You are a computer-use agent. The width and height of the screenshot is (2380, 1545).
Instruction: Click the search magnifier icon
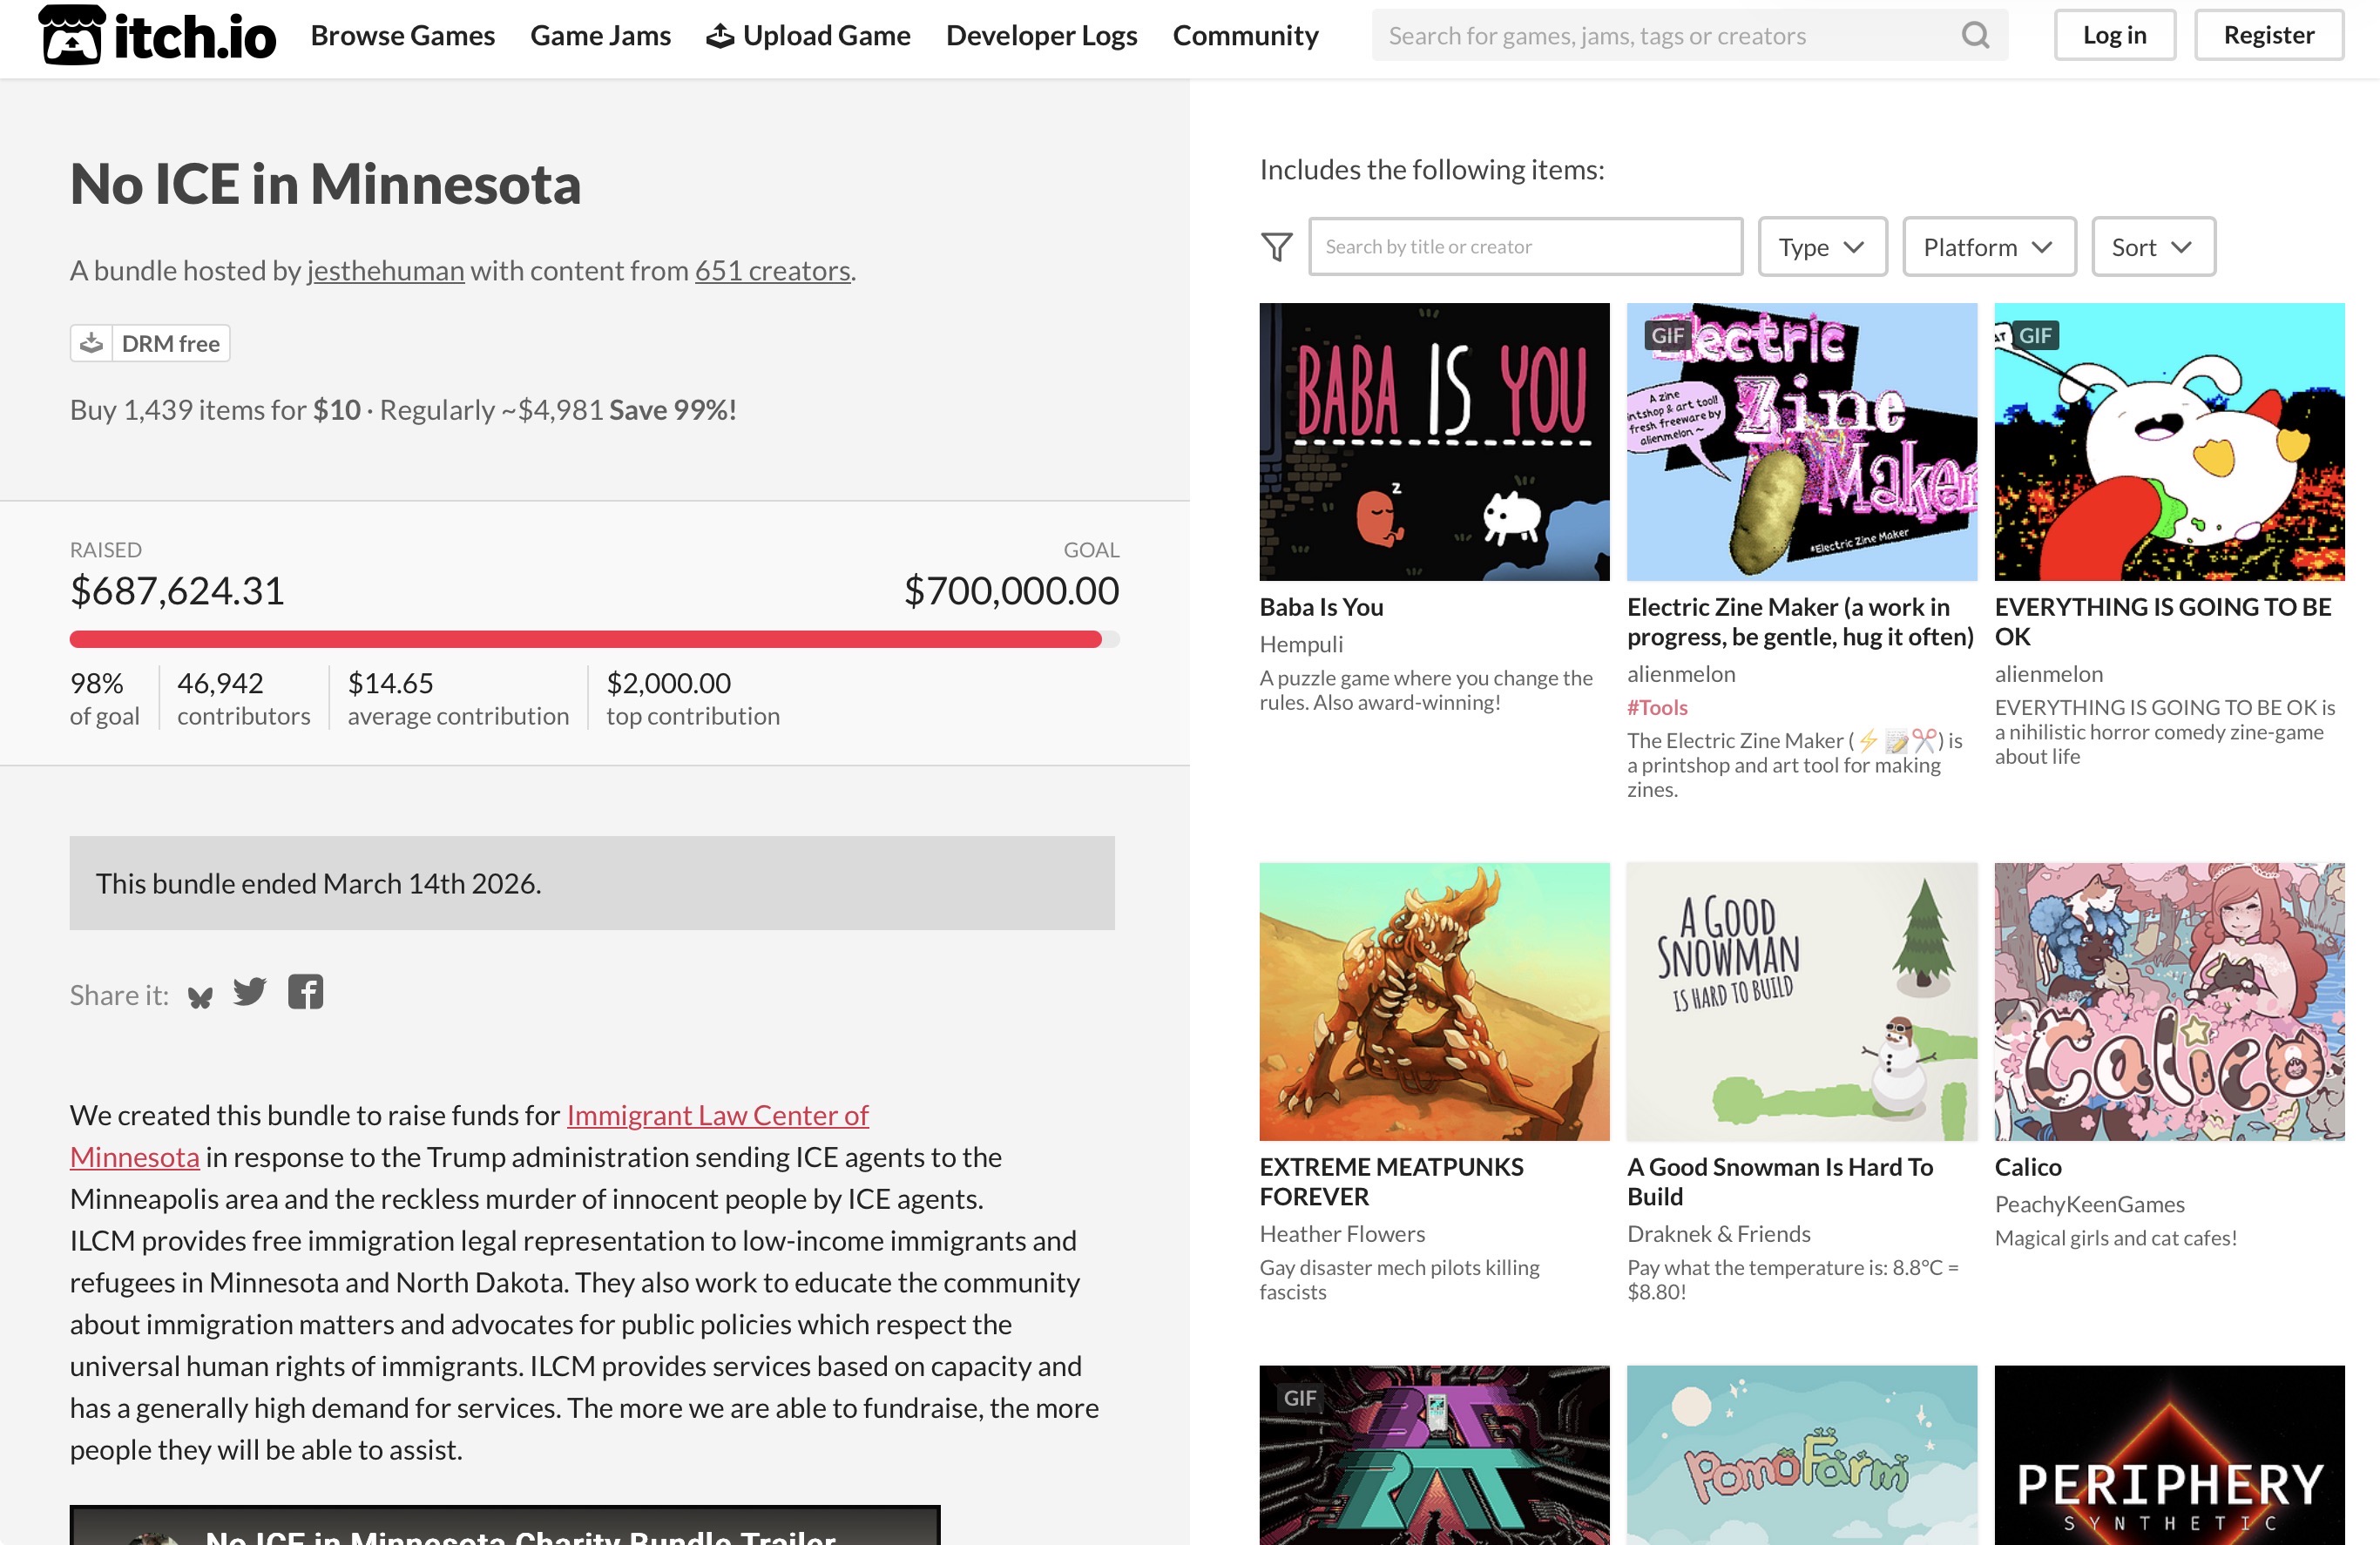point(1975,36)
